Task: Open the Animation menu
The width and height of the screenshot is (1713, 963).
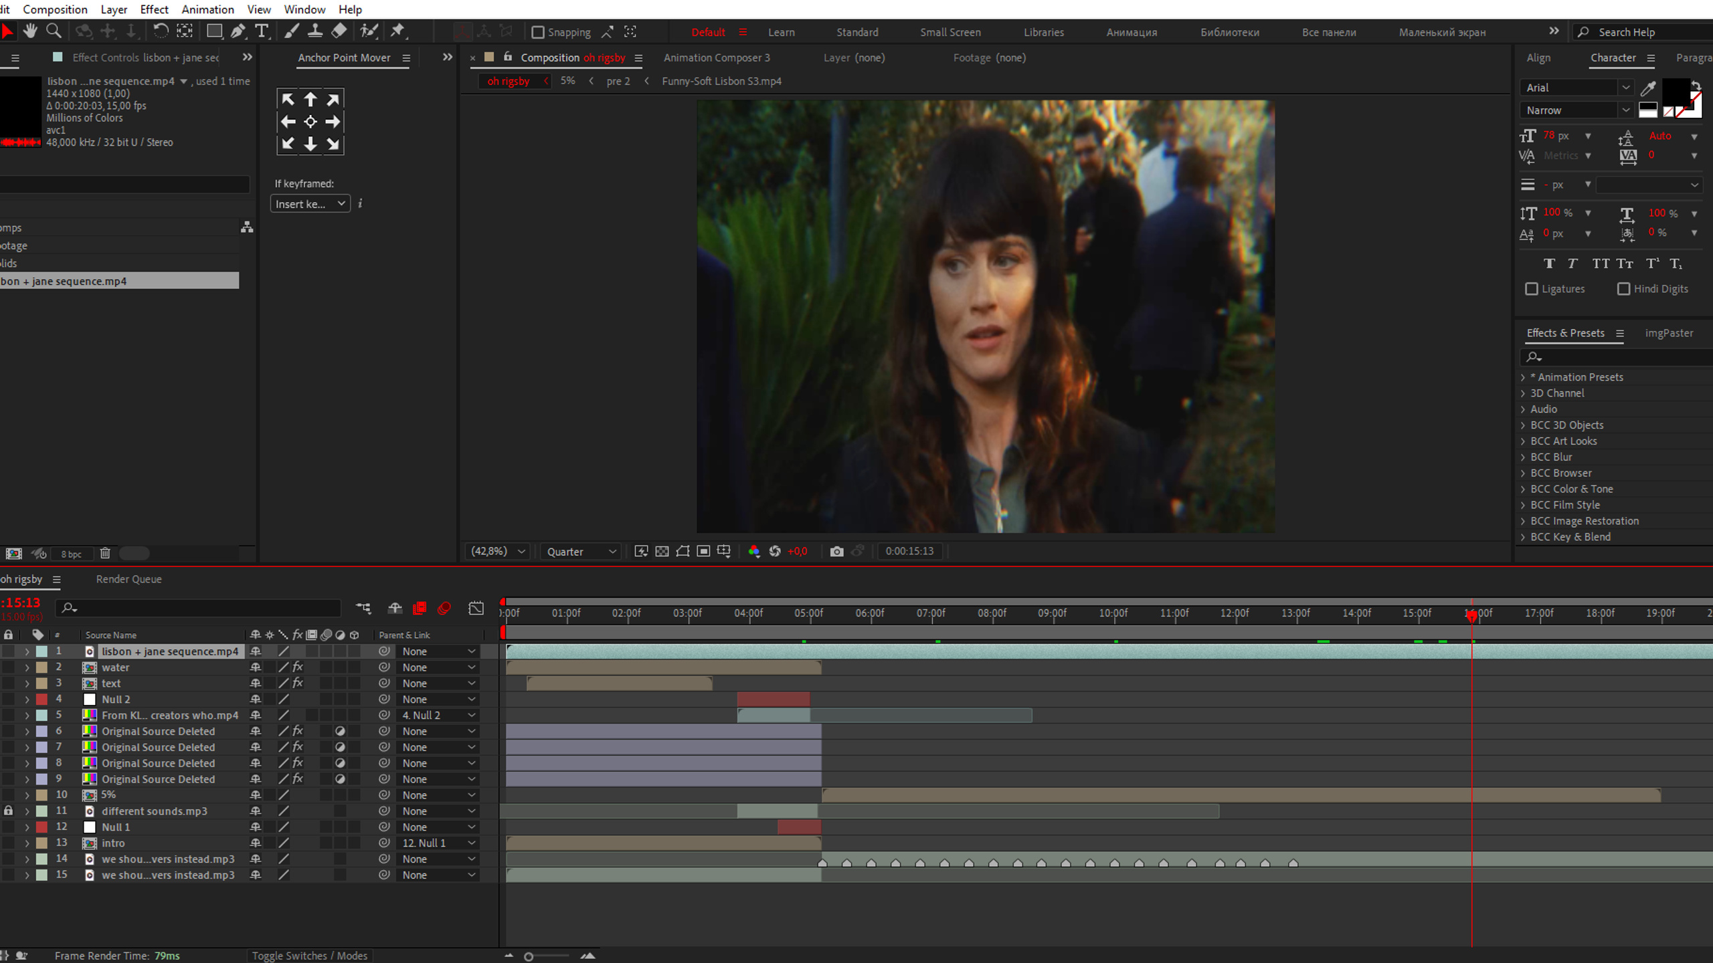Action: coord(207,9)
